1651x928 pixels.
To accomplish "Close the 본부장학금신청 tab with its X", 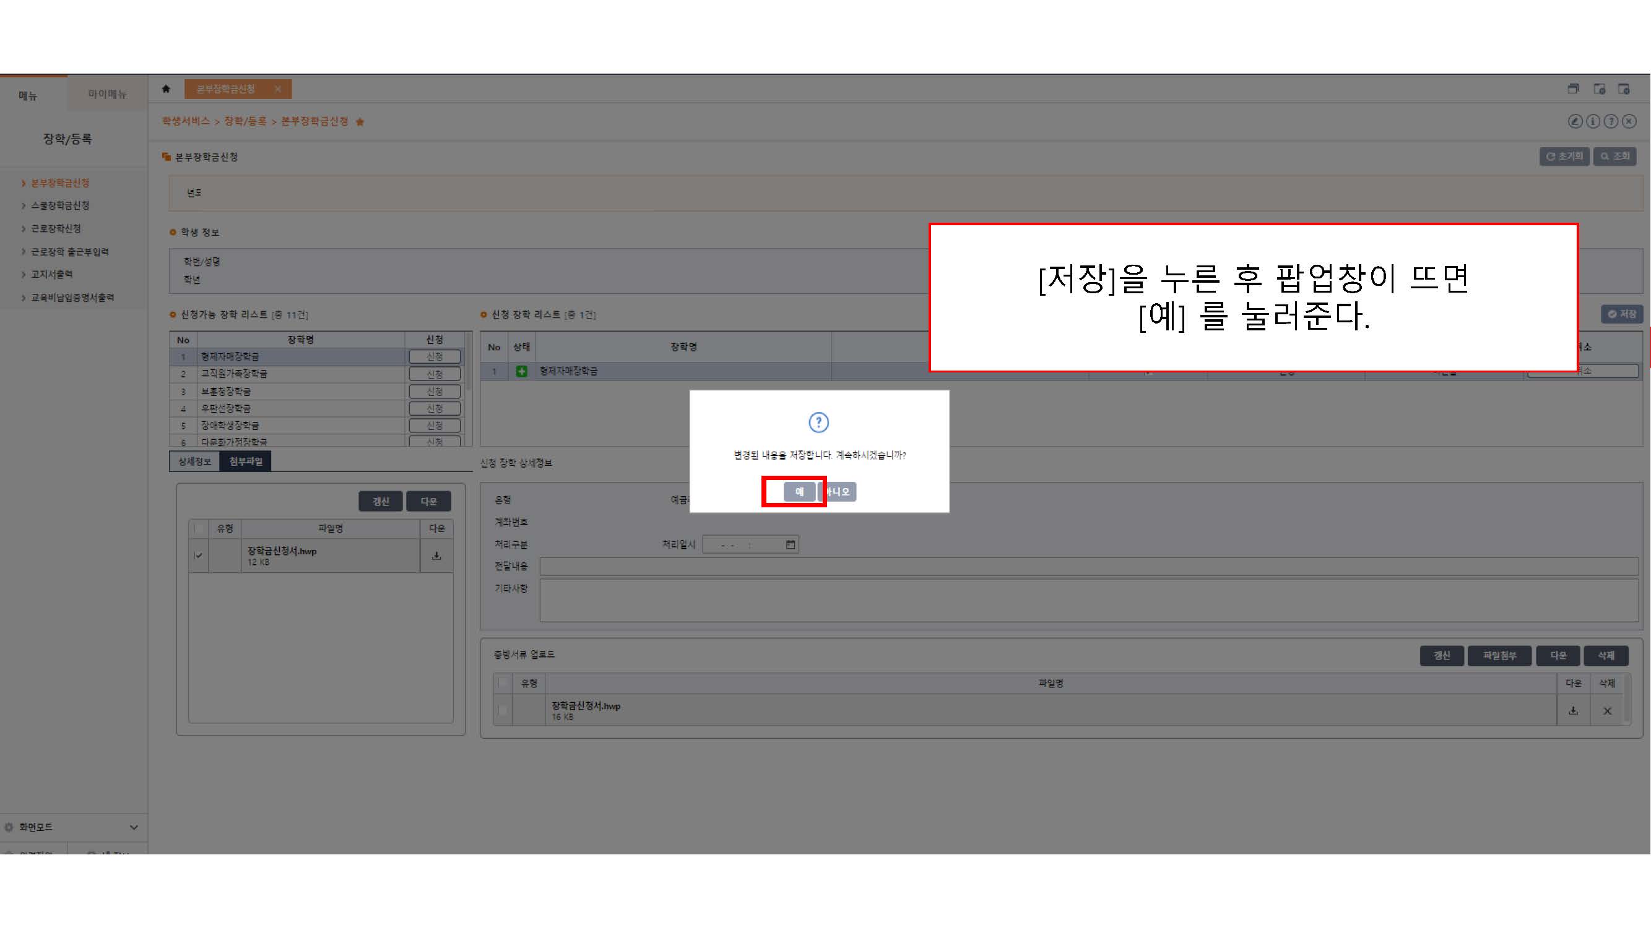I will [x=277, y=89].
